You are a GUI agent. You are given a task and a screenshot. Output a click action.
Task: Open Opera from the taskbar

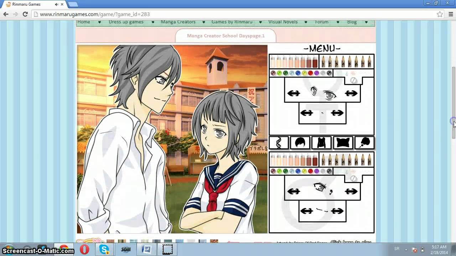(84, 250)
